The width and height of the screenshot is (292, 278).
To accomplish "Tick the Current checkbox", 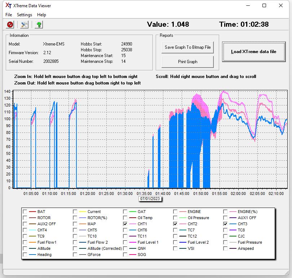I will point(75,212).
